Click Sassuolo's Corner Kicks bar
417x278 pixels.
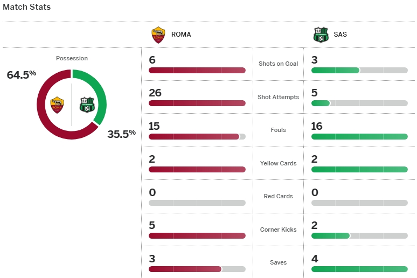[359, 235]
